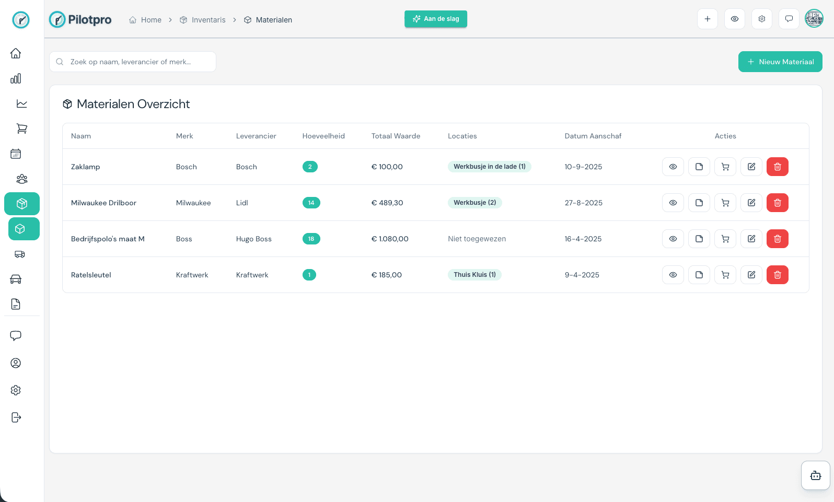Click the delivery truck sidebar icon
Viewport: 834px width, 502px height.
(20, 254)
